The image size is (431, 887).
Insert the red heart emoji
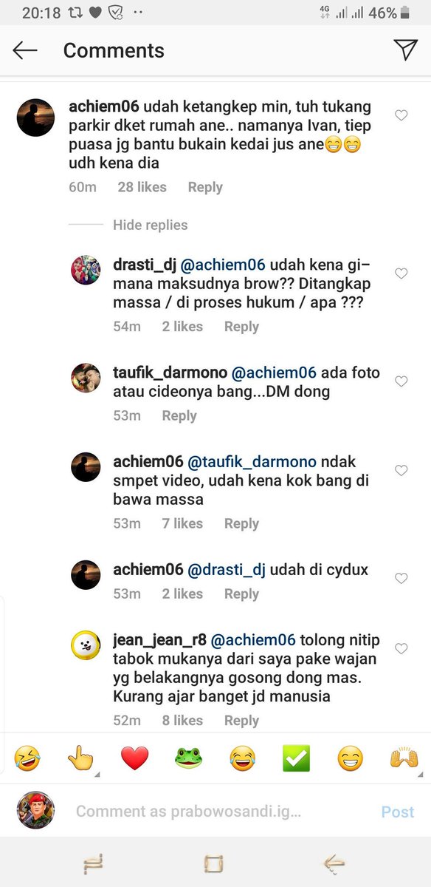134,758
